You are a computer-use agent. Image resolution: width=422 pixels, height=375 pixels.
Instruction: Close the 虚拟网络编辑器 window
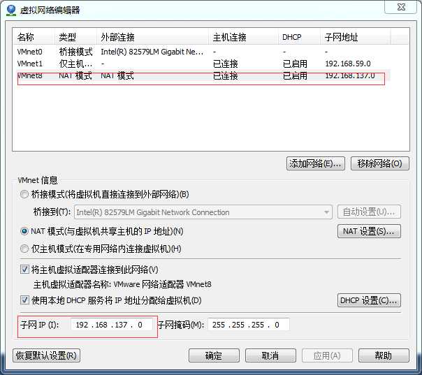point(401,7)
